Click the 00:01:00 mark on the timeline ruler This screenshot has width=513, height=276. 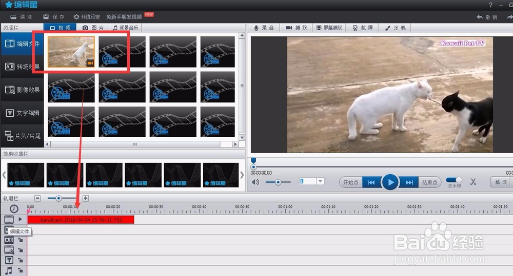(285, 207)
